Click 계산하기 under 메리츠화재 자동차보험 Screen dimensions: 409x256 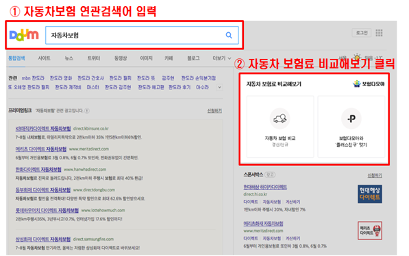click(x=293, y=238)
